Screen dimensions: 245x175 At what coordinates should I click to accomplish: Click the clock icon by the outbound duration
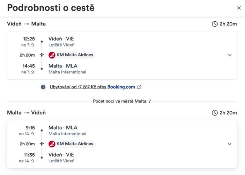(x=215, y=24)
